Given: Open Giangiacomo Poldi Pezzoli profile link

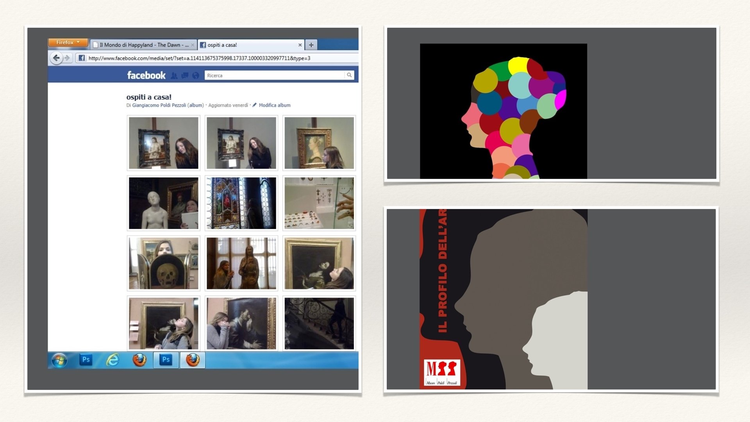Looking at the screenshot, I should tap(159, 105).
